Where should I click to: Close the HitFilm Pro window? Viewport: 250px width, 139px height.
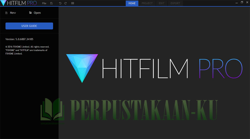[247, 3]
